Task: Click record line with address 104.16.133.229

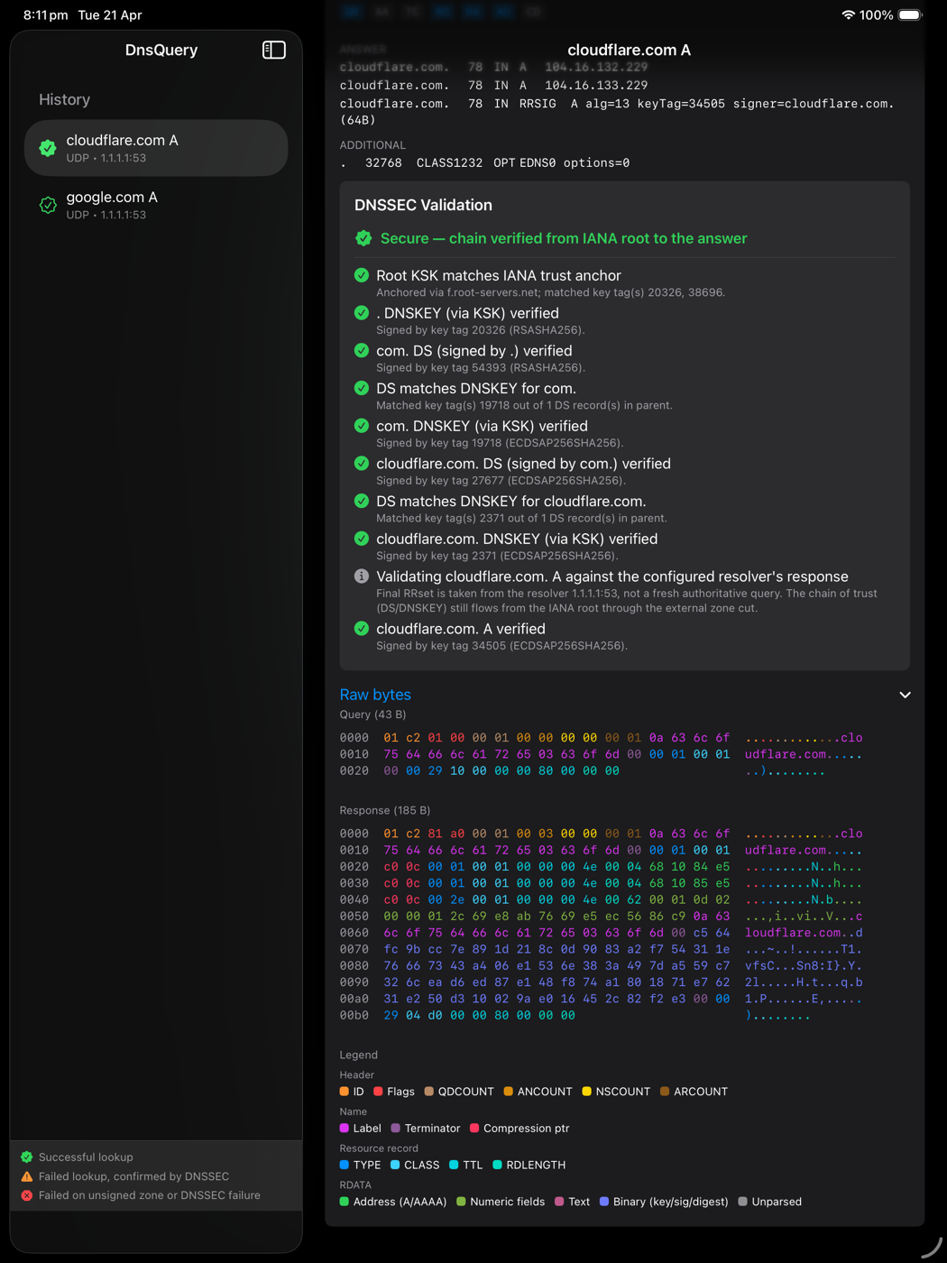Action: [x=493, y=86]
